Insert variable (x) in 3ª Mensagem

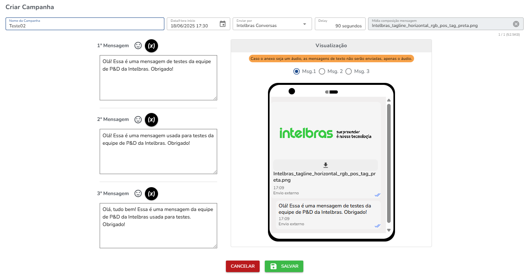pos(151,194)
